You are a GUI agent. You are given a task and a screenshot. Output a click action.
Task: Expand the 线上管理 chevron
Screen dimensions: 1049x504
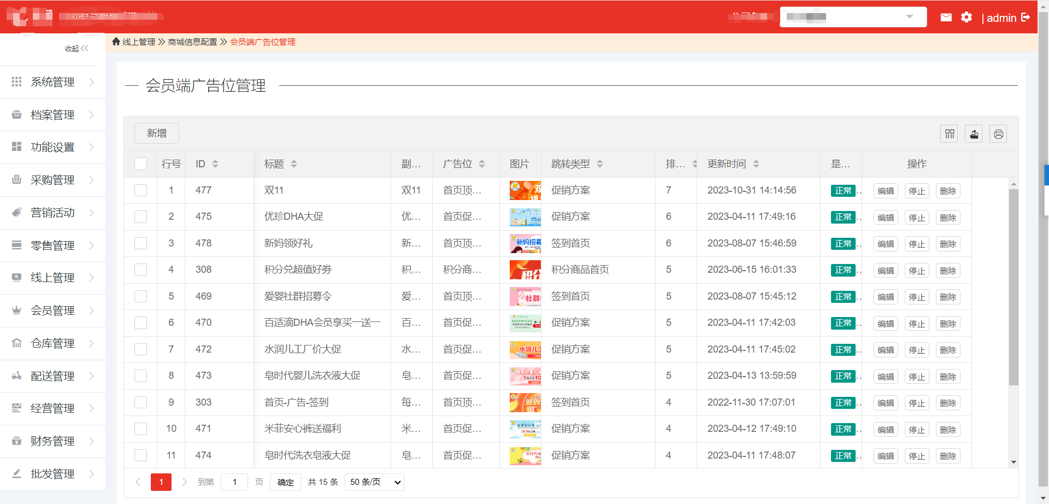[x=91, y=278]
